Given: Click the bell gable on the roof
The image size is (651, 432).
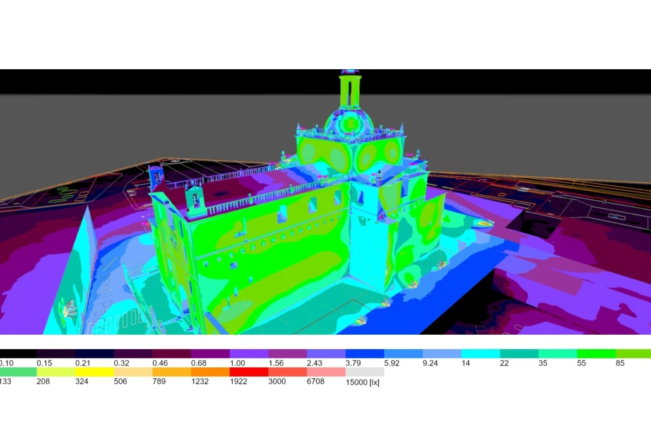Looking at the screenshot, I should click(x=197, y=199).
